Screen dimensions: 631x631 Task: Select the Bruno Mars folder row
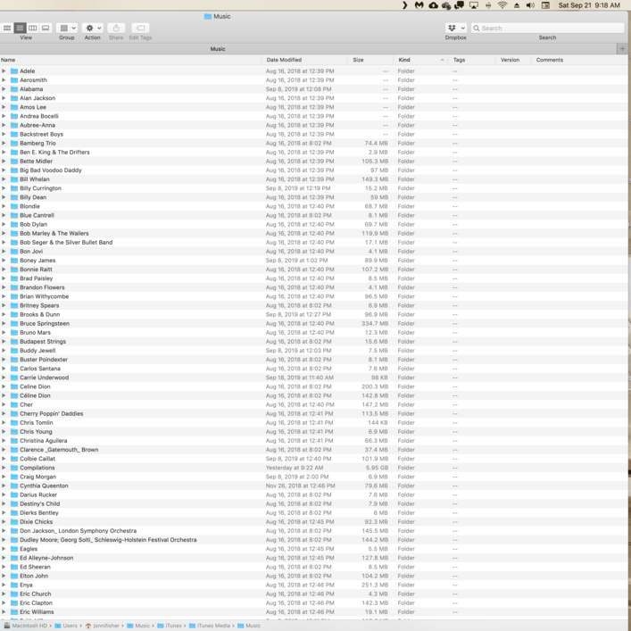(x=314, y=332)
